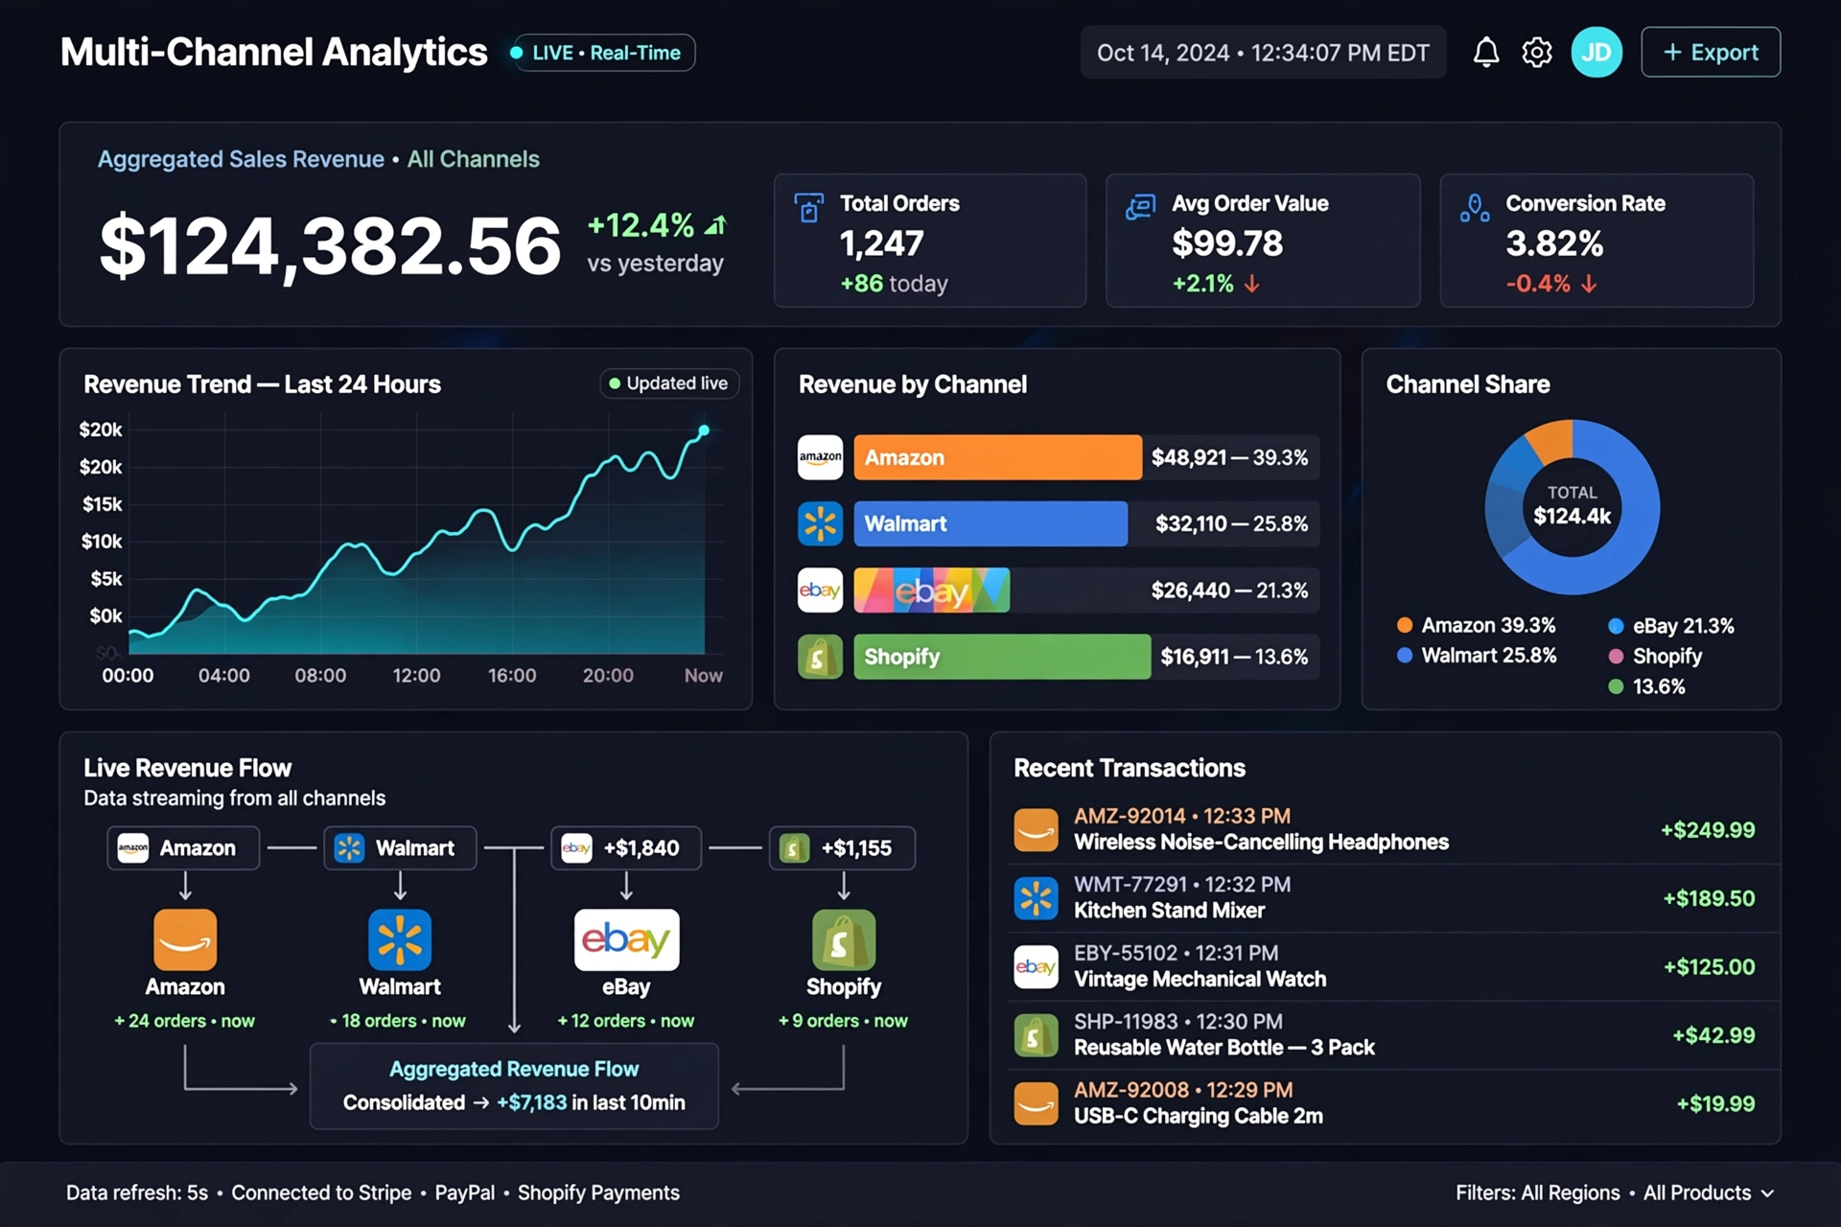The width and height of the screenshot is (1841, 1227).
Task: Click the Shopify logo in Revenue by Channel
Action: (x=820, y=657)
